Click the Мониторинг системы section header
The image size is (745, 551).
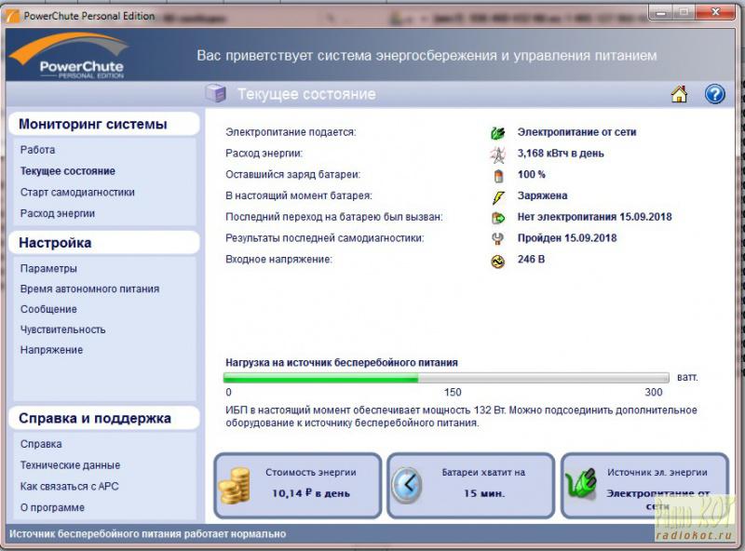[103, 124]
